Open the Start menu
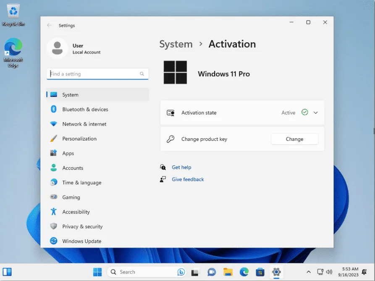375x281 pixels. [x=97, y=272]
